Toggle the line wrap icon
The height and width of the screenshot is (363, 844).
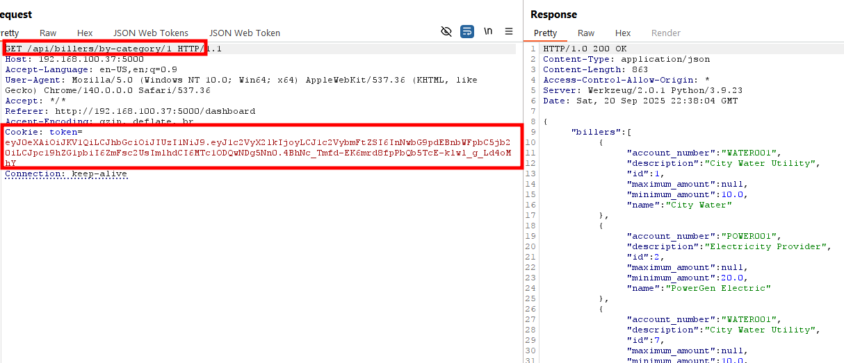(x=467, y=31)
